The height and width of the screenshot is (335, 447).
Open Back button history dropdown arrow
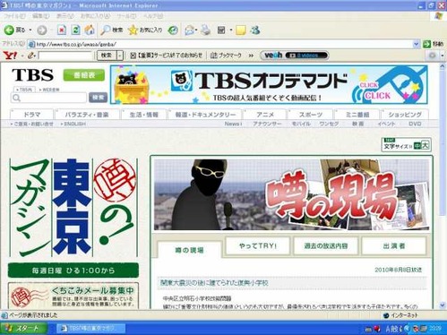(x=30, y=30)
